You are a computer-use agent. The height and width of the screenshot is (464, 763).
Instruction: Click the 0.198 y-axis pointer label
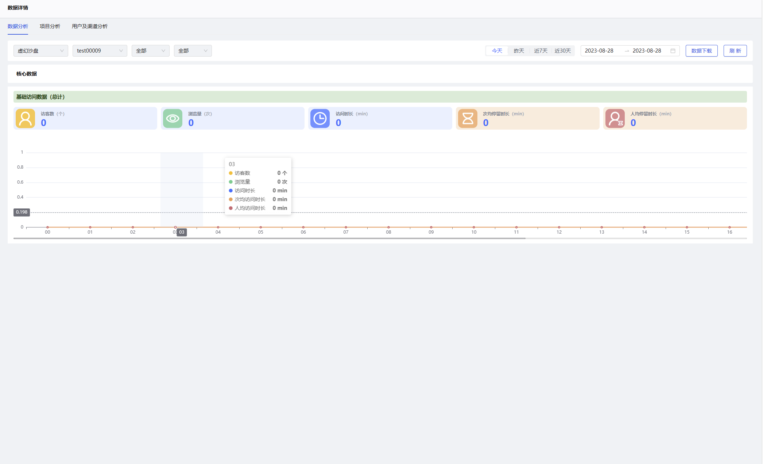[22, 212]
